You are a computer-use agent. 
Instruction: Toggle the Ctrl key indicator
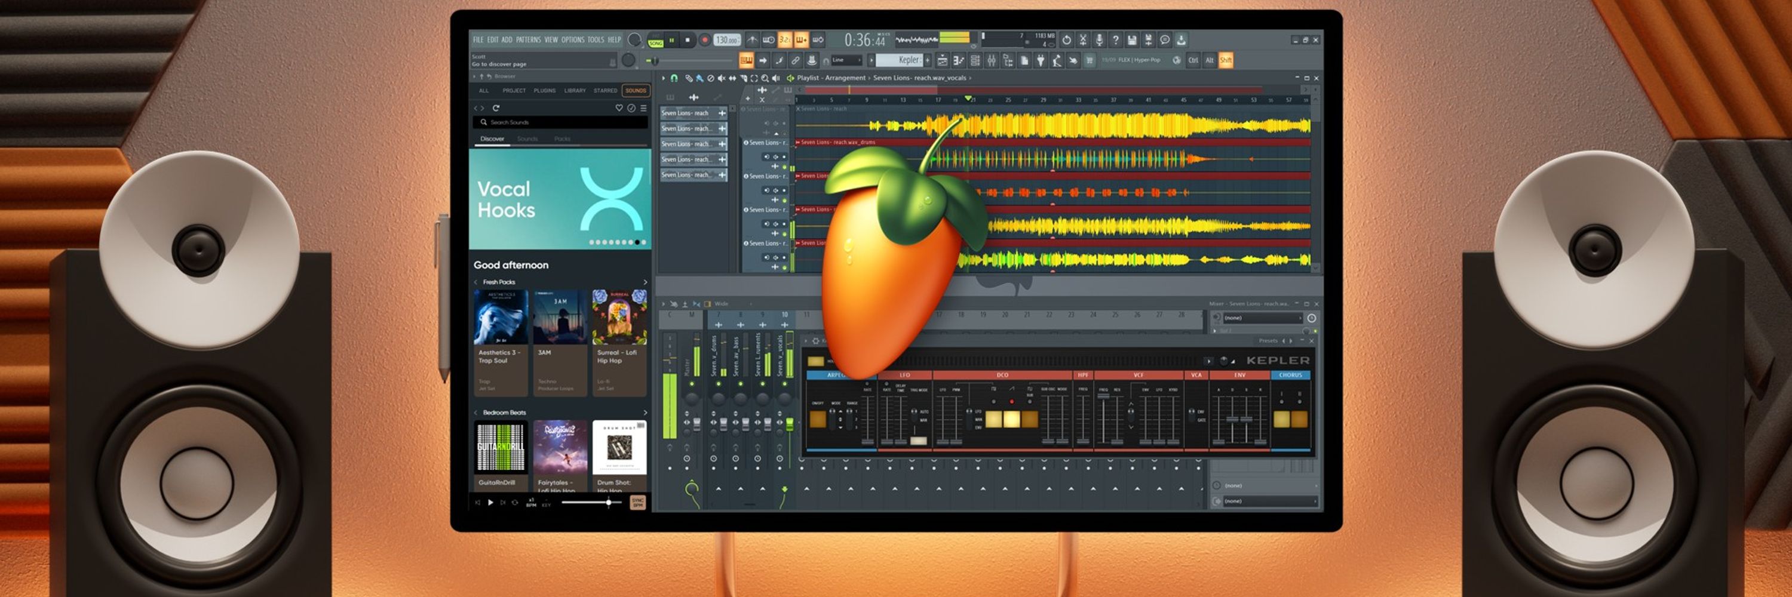(x=1193, y=60)
